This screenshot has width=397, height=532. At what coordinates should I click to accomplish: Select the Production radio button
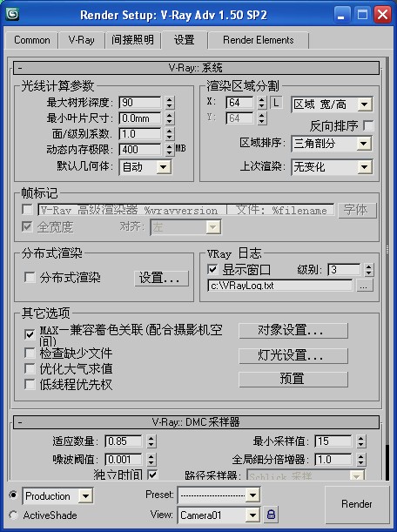[x=13, y=495]
